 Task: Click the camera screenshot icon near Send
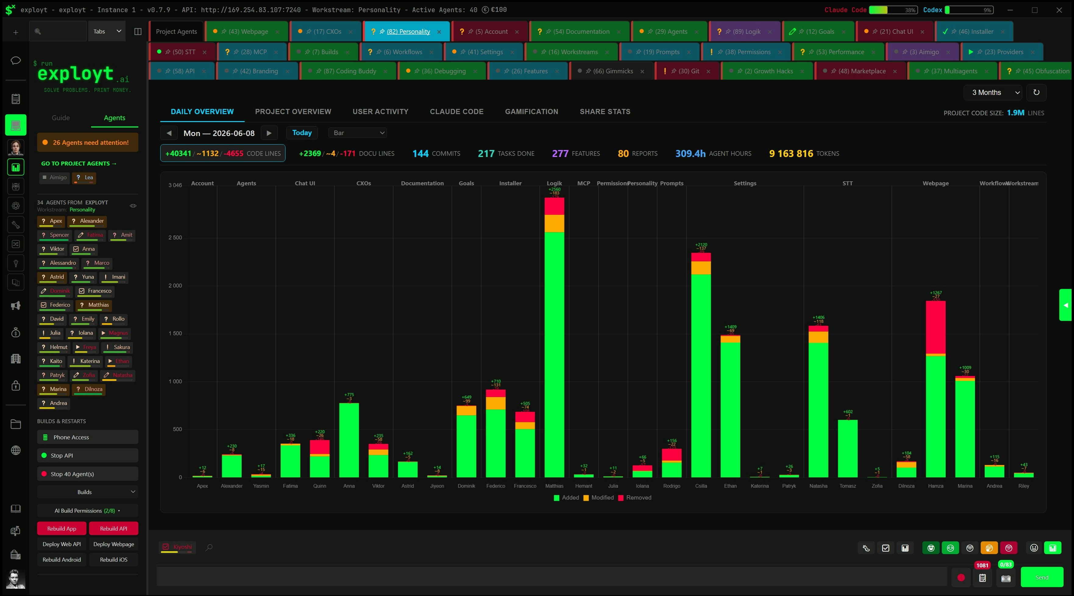pos(1006,578)
